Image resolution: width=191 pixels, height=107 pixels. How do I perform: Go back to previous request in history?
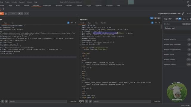coord(20,14)
